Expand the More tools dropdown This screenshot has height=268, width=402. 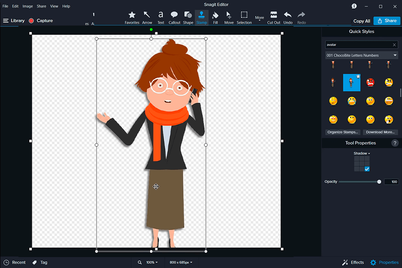coord(260,18)
